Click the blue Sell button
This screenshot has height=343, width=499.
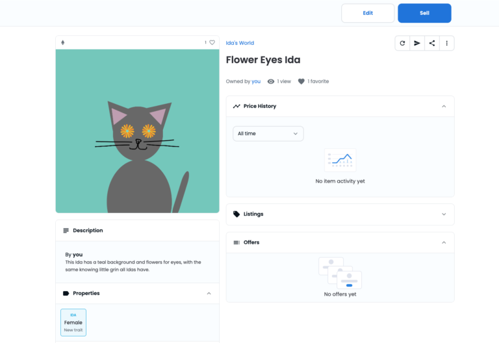(x=424, y=13)
